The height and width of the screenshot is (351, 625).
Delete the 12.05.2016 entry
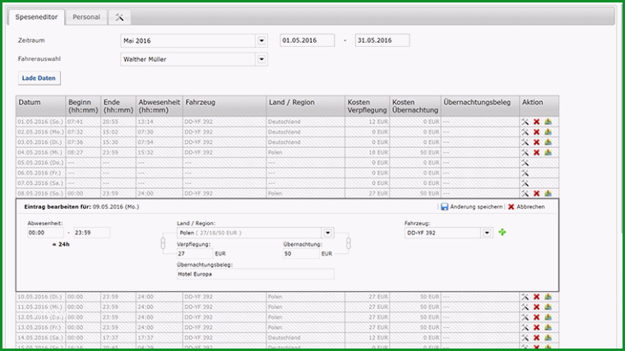(x=536, y=317)
